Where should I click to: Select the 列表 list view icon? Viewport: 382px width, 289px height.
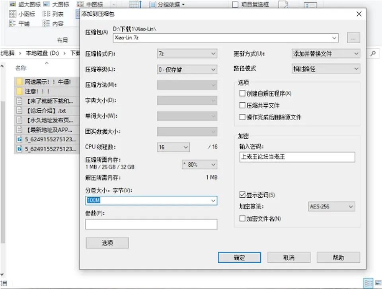46,14
